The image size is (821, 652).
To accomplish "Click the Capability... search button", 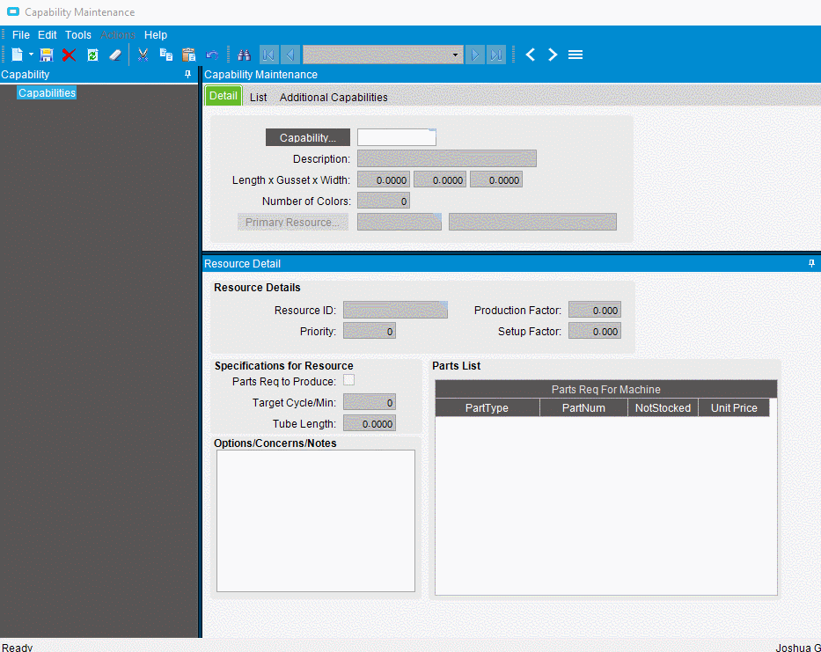I will click(x=308, y=138).
